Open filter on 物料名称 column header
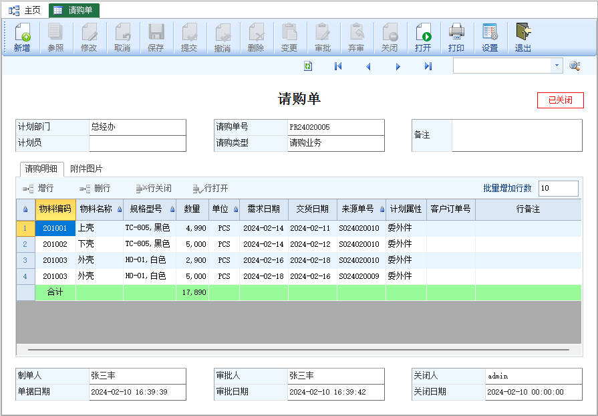Screen dimensions: 598x416 tap(119, 210)
